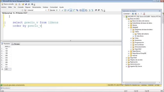The image size is (164, 92).
Task: Click the Decrease Indent icon
Action: click(96, 10)
